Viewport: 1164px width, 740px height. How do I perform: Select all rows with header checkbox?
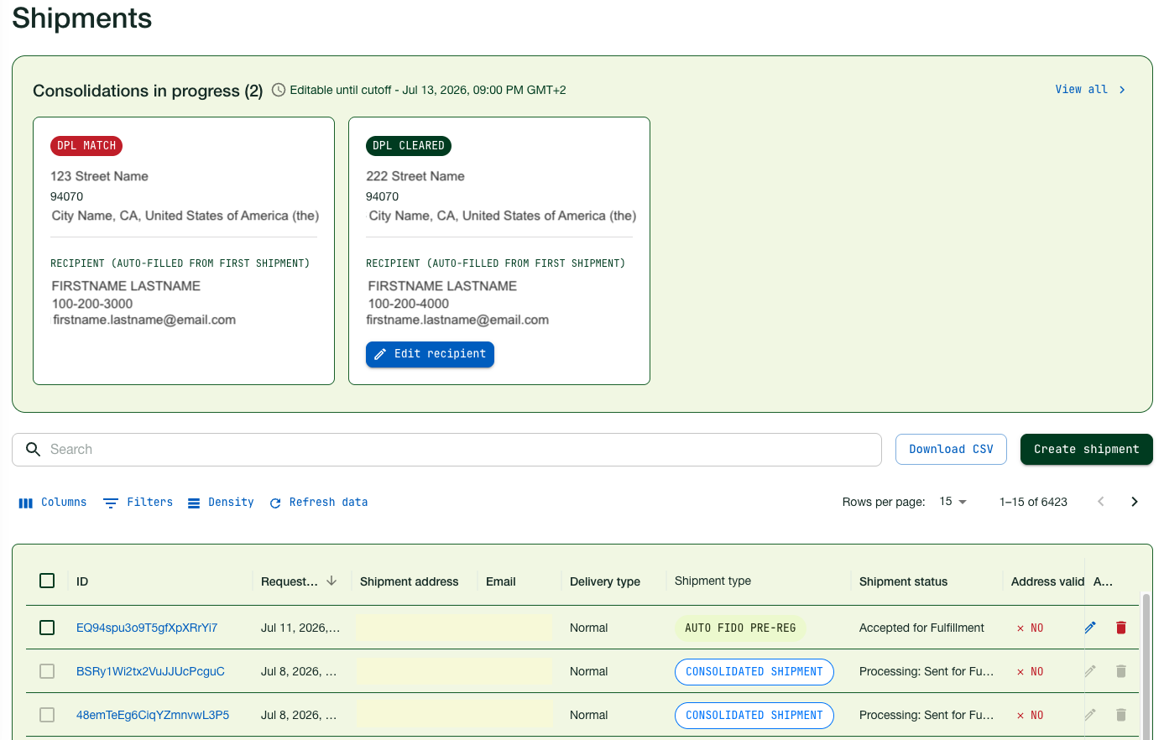click(x=47, y=581)
